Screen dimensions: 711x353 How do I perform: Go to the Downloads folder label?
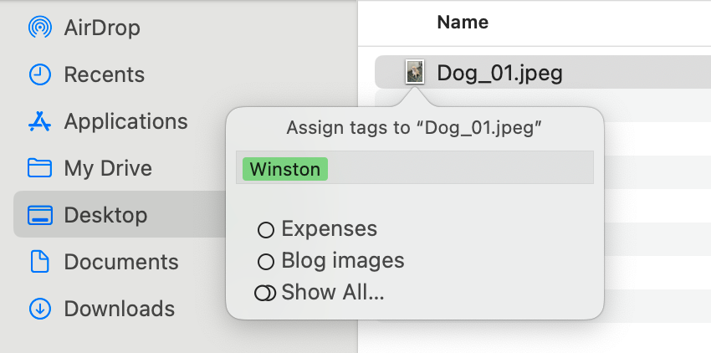pos(120,309)
